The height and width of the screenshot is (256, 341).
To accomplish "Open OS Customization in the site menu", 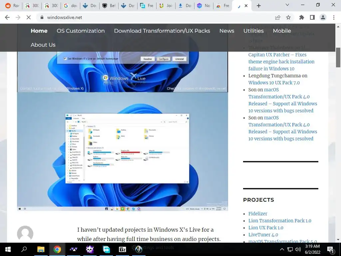I will pos(81,31).
